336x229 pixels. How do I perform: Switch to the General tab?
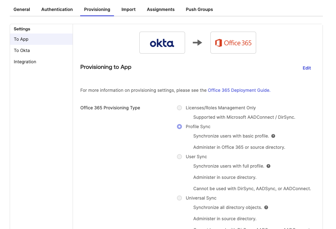[x=22, y=9]
